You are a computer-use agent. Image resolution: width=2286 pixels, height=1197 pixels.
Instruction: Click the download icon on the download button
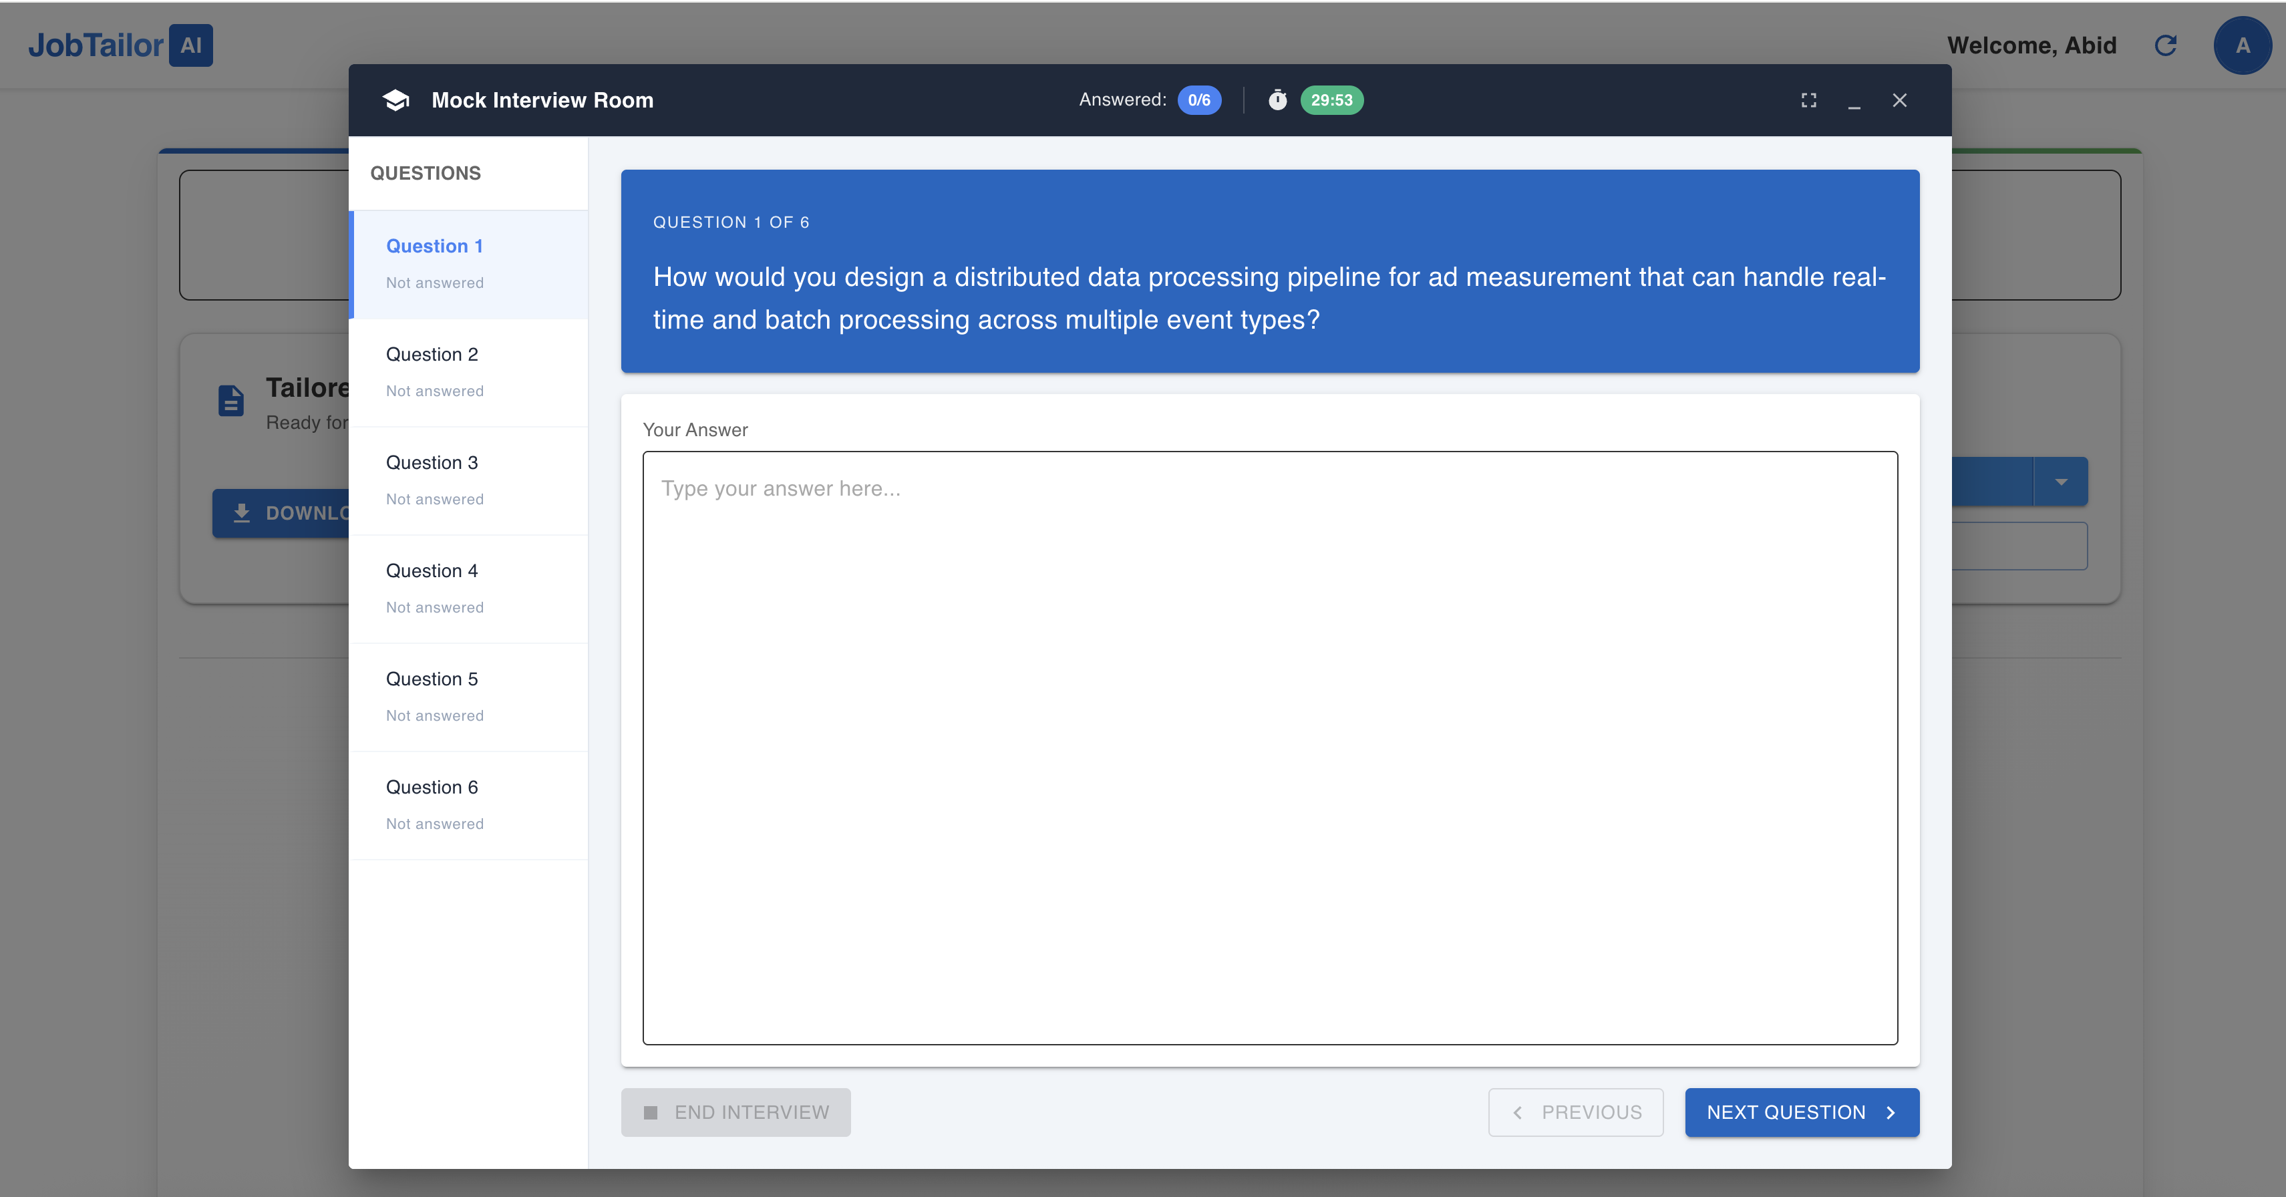pyautogui.click(x=241, y=512)
